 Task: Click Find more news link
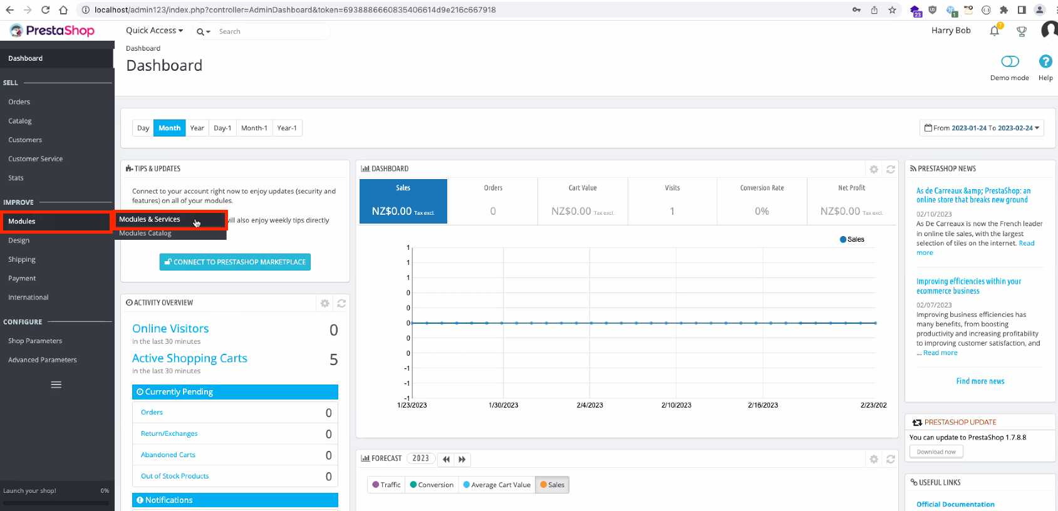coord(980,381)
